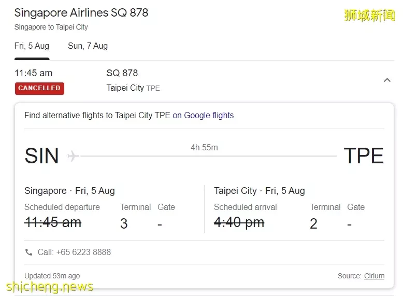Click the phone icon beside Call

point(28,252)
